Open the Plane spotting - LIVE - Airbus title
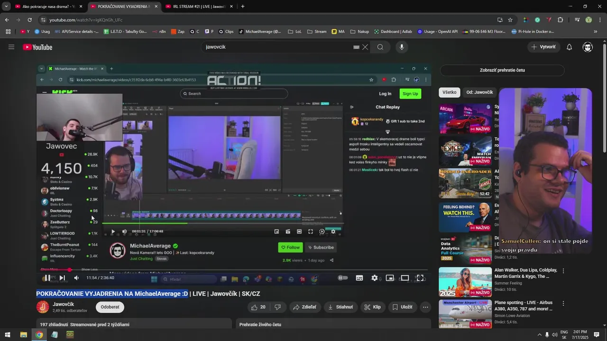 coord(524,305)
